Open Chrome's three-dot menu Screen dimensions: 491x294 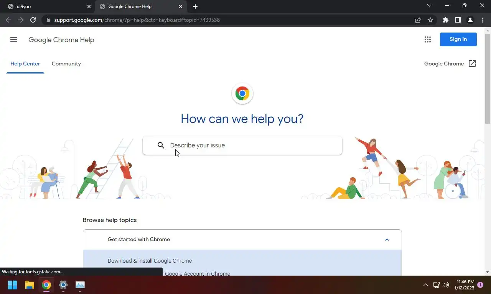483,20
